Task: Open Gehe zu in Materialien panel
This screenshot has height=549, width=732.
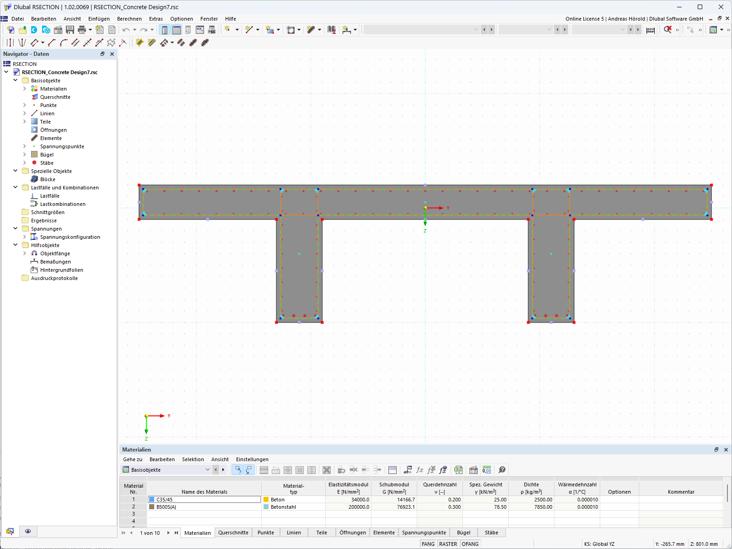Action: point(132,459)
